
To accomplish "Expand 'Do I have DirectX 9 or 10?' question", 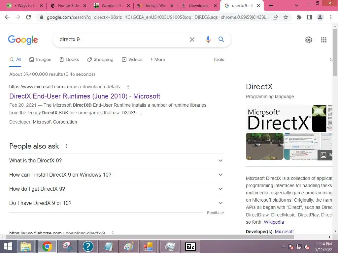I will coord(117,203).
